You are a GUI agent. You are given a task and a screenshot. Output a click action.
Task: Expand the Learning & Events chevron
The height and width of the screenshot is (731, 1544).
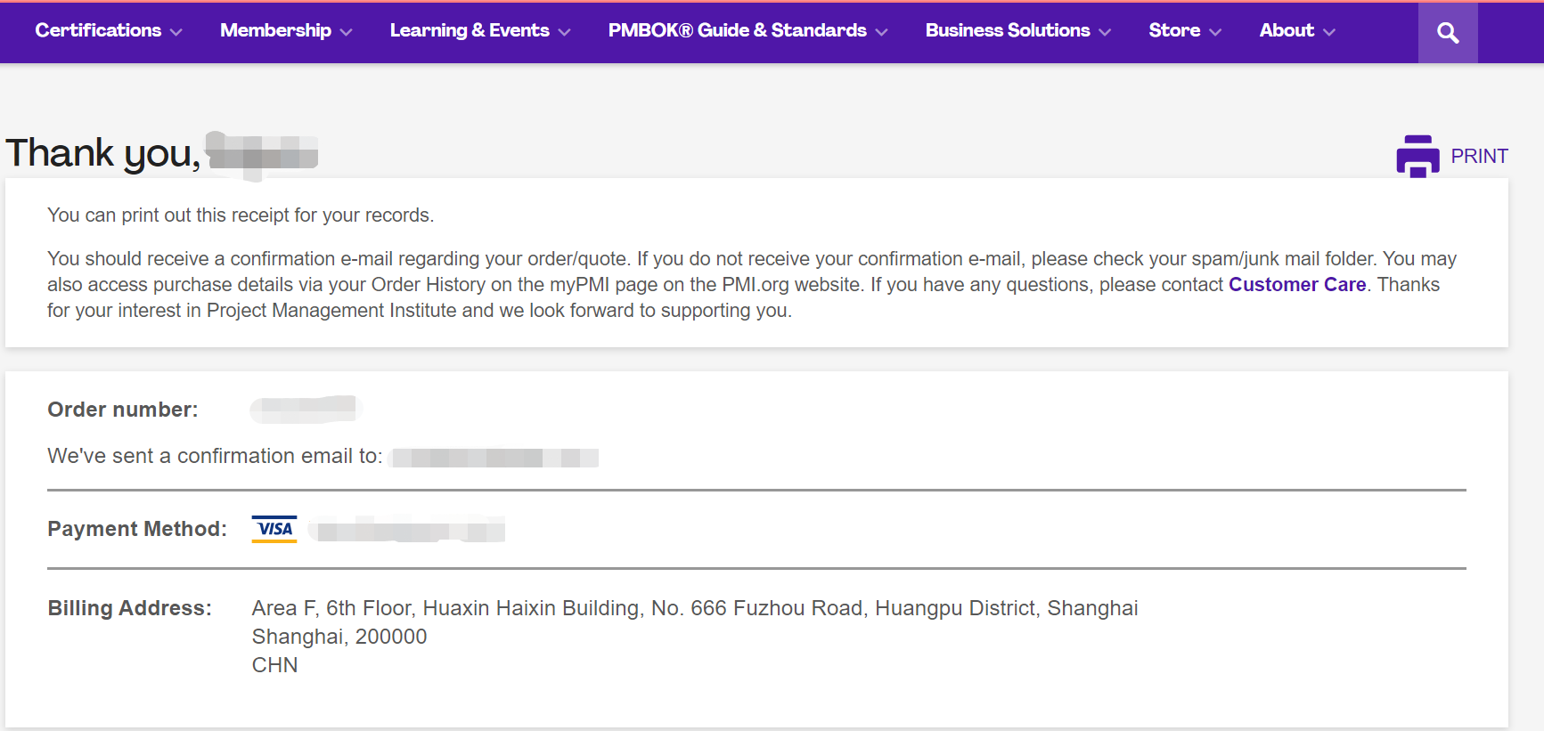(x=564, y=32)
